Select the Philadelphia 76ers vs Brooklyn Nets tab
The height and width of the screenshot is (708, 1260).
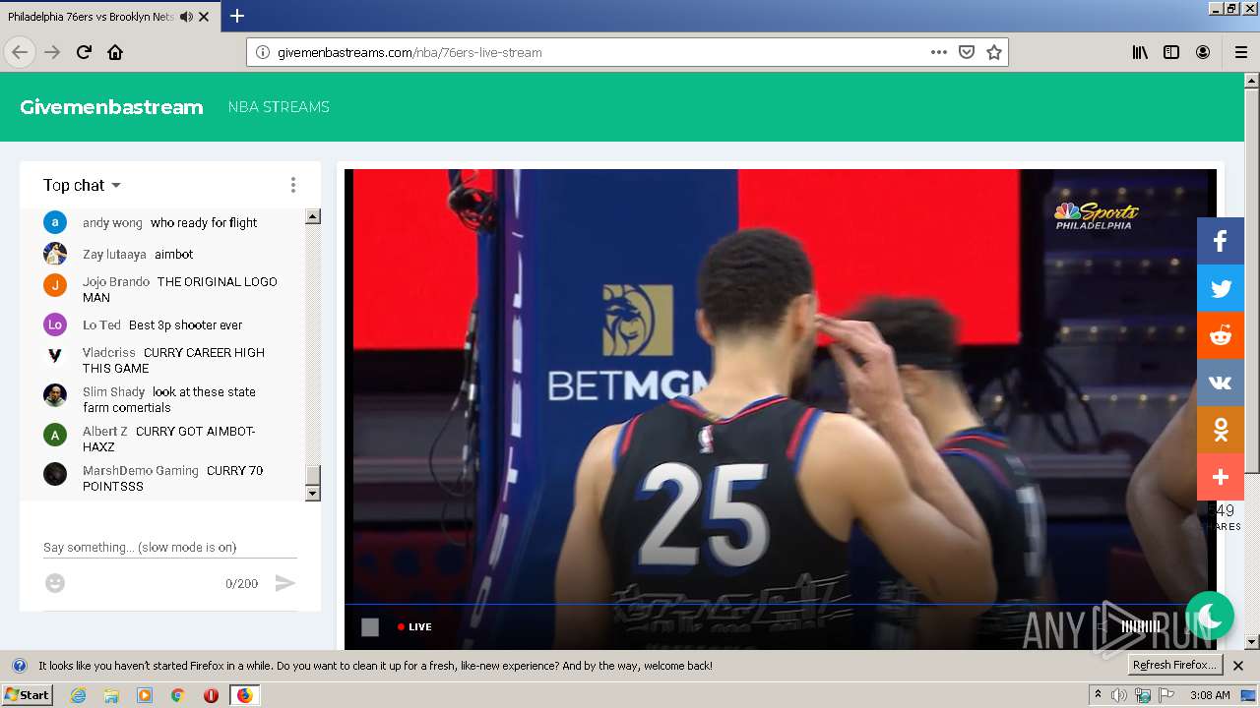pyautogui.click(x=108, y=17)
